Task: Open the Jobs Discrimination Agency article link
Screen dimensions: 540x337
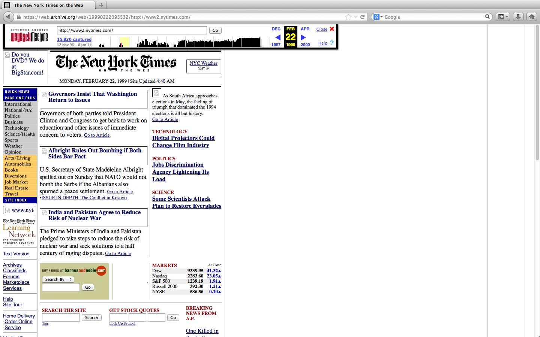Action: pos(180,172)
